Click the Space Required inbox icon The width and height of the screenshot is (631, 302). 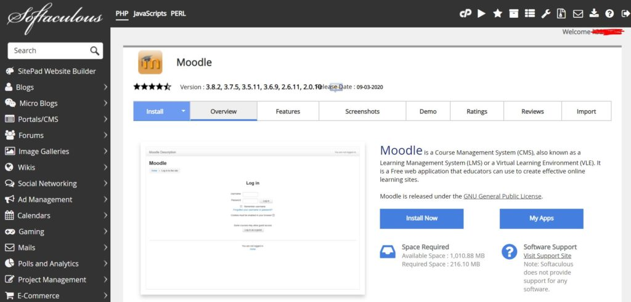click(388, 252)
